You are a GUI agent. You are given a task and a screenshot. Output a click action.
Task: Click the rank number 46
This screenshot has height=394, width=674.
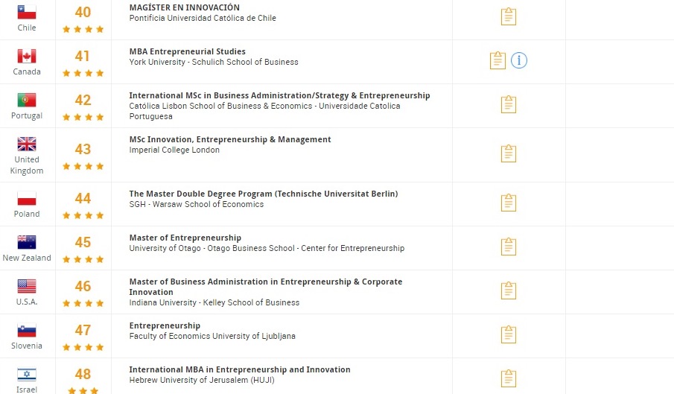83,286
